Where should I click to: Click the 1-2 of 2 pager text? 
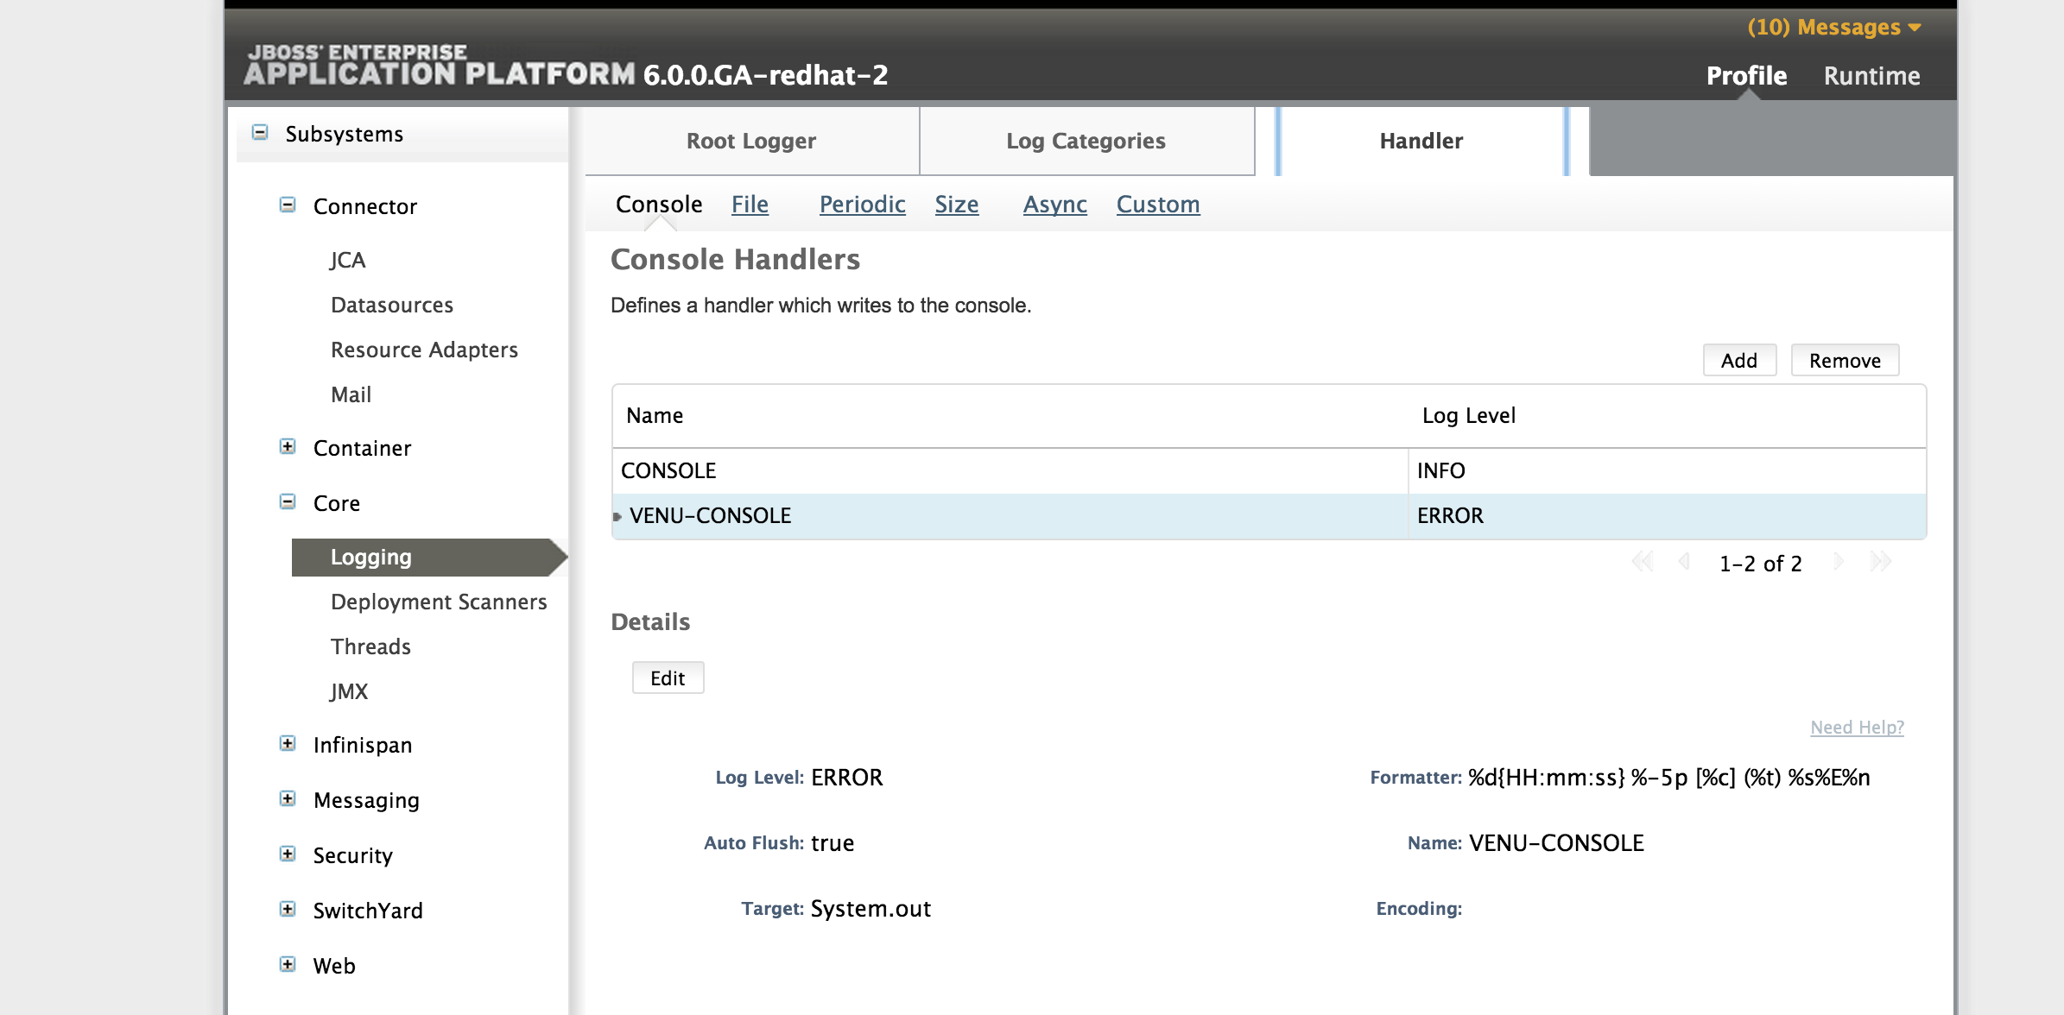1760,564
